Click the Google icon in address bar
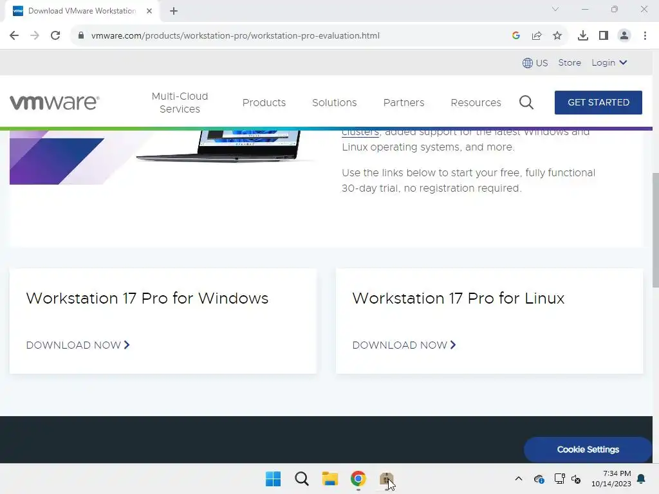Viewport: 659px width, 494px height. [x=516, y=36]
